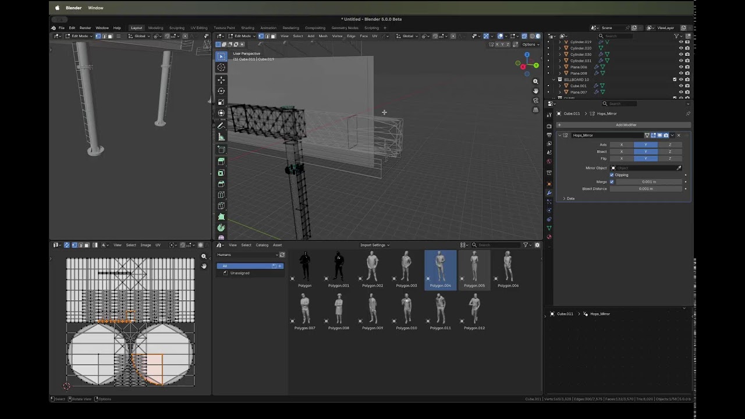Enable Bisect Z on the mirror modifier
745x419 pixels.
[x=670, y=151]
